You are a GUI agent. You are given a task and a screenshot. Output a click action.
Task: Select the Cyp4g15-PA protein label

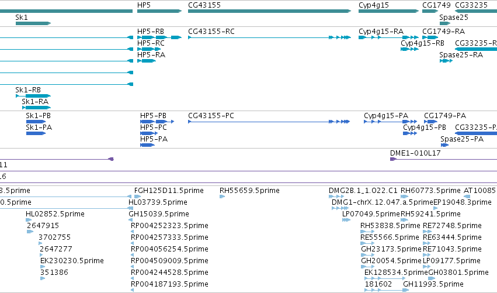386,116
